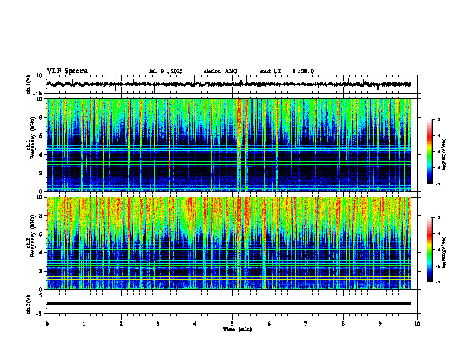The width and height of the screenshot is (470, 363).
Task: Click the "2" kHz tick on ch.1 spectrogram axis
Action: 41,173
